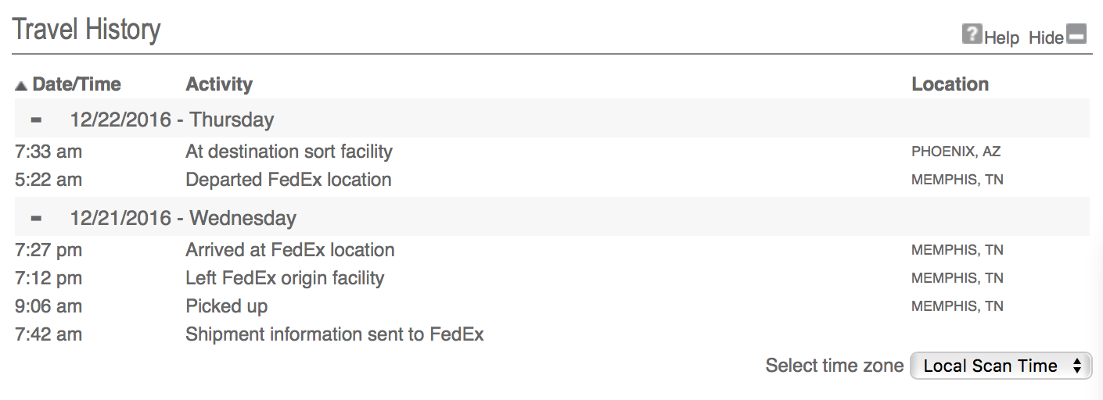Click the question mark Help icon
The height and width of the screenshot is (400, 1103).
pos(972,34)
